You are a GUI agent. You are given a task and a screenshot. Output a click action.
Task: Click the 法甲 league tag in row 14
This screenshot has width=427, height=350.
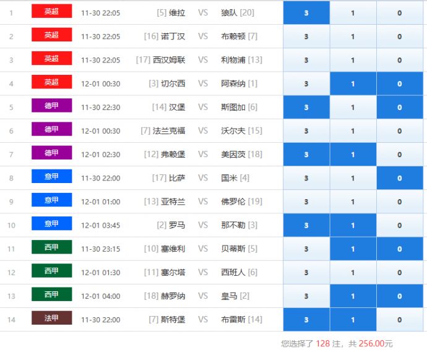pyautogui.click(x=51, y=318)
